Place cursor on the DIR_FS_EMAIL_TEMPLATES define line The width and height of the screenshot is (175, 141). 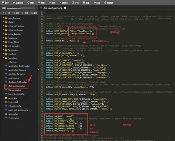79,109
